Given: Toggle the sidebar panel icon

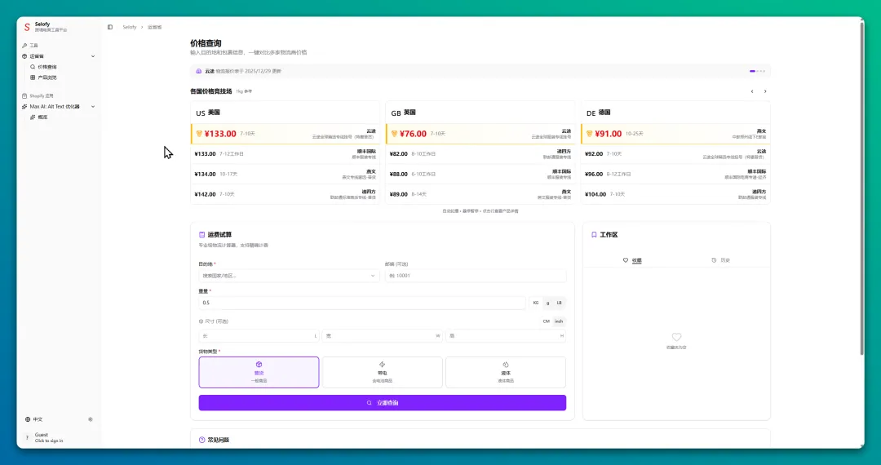Looking at the screenshot, I should coord(110,27).
